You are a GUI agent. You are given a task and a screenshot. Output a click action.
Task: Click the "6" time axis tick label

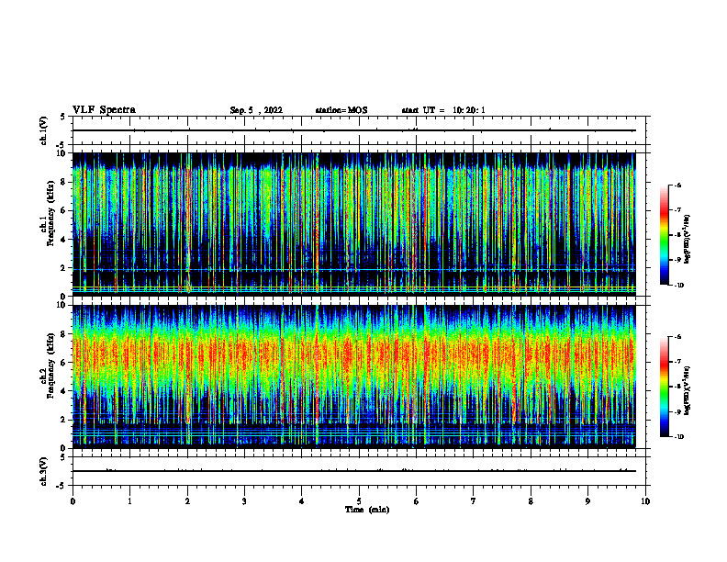pos(417,501)
